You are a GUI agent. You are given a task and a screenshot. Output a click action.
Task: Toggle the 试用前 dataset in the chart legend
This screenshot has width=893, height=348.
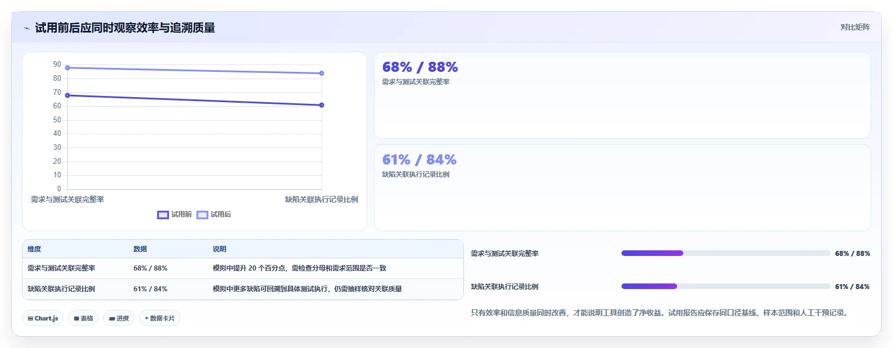pyautogui.click(x=174, y=214)
